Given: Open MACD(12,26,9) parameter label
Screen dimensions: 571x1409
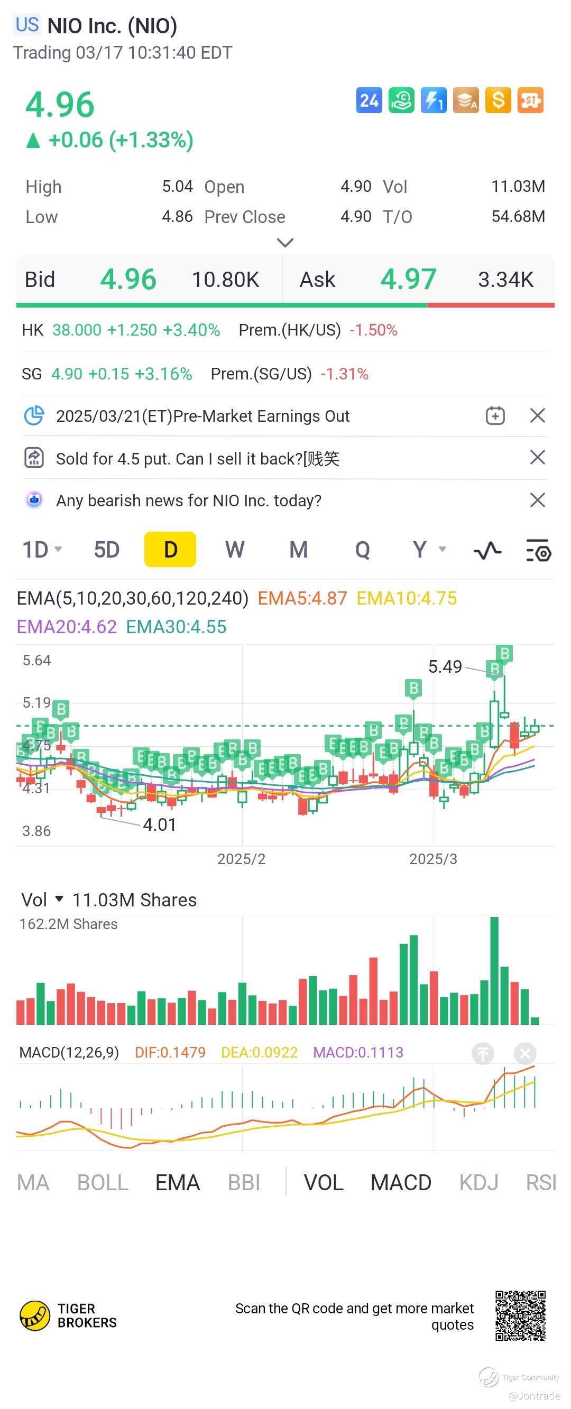Looking at the screenshot, I should [69, 1052].
